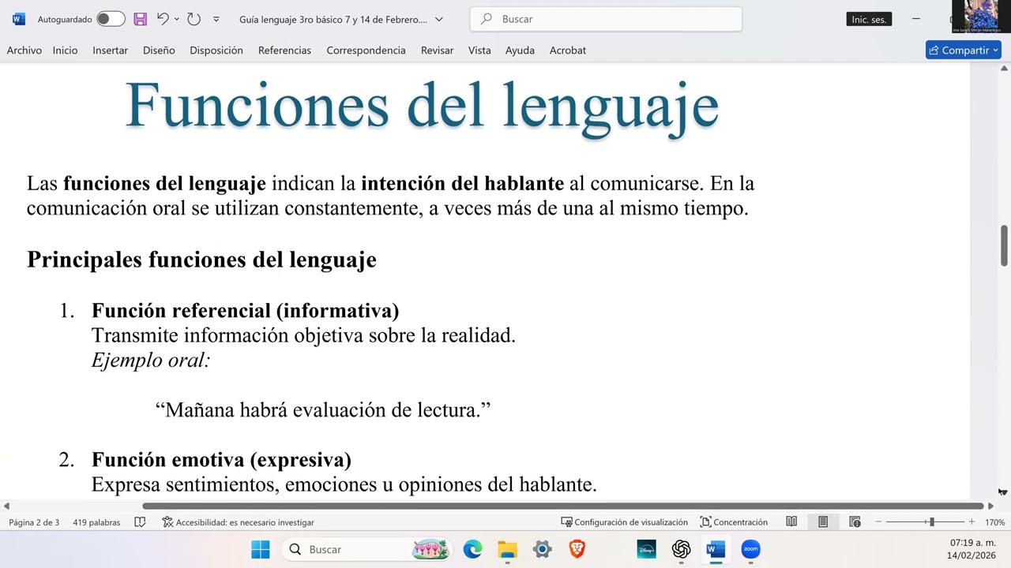Click the Windows Start button
The image size is (1011, 568).
pos(261,549)
